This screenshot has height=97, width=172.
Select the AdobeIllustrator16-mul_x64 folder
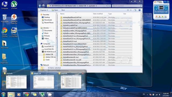click(72, 60)
